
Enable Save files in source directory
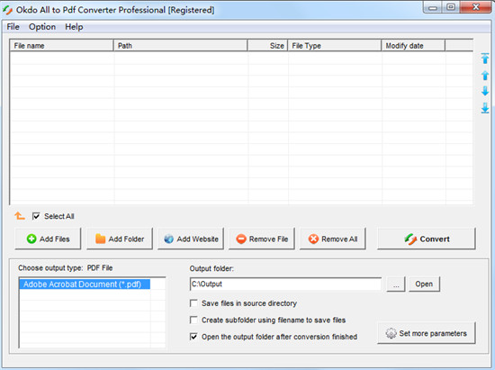193,303
